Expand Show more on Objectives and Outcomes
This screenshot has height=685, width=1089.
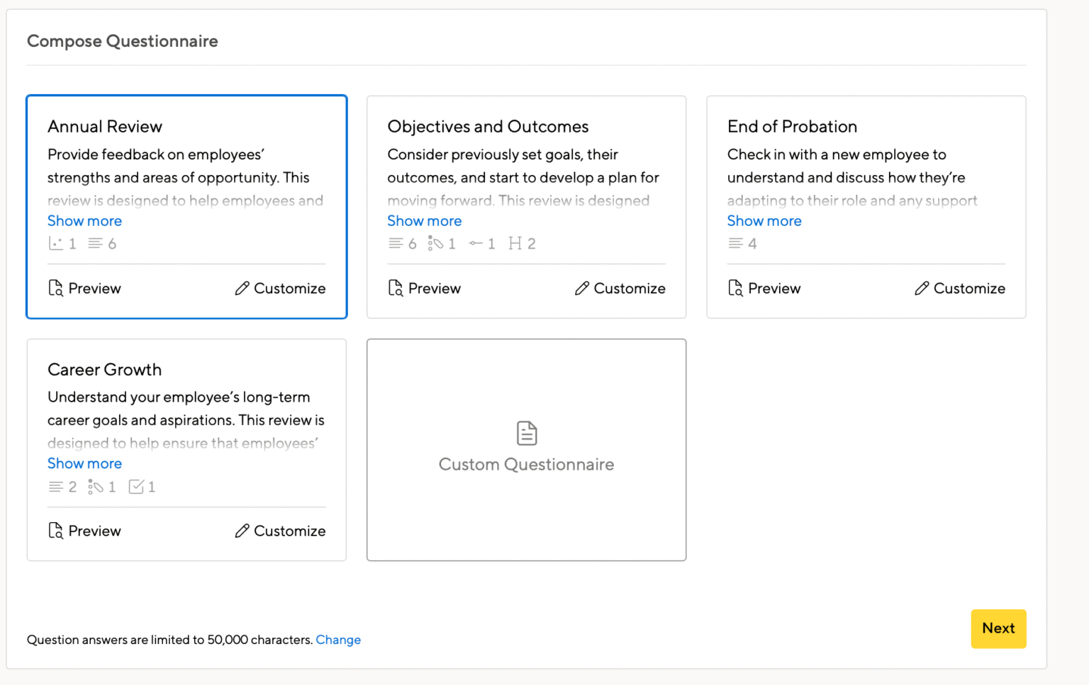tap(424, 221)
